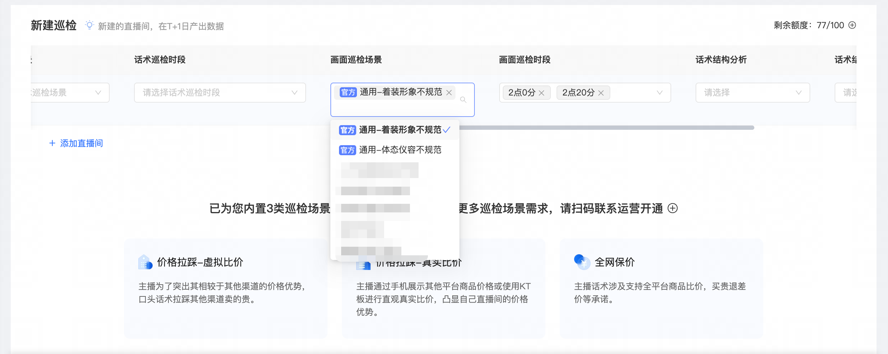
Task: Click the 画面巡检场景 column header
Action: click(356, 60)
